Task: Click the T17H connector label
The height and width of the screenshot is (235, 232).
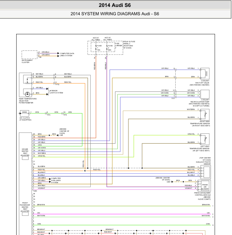Action: point(65,115)
